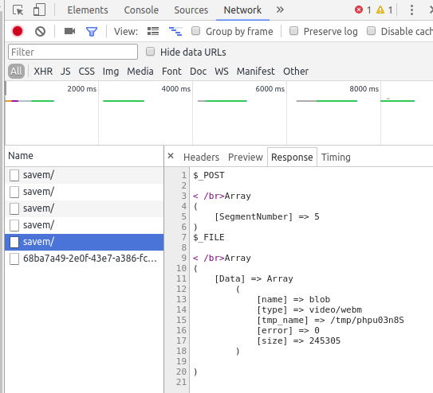This screenshot has height=393, width=433.
Task: Open the Console tab
Action: [141, 10]
